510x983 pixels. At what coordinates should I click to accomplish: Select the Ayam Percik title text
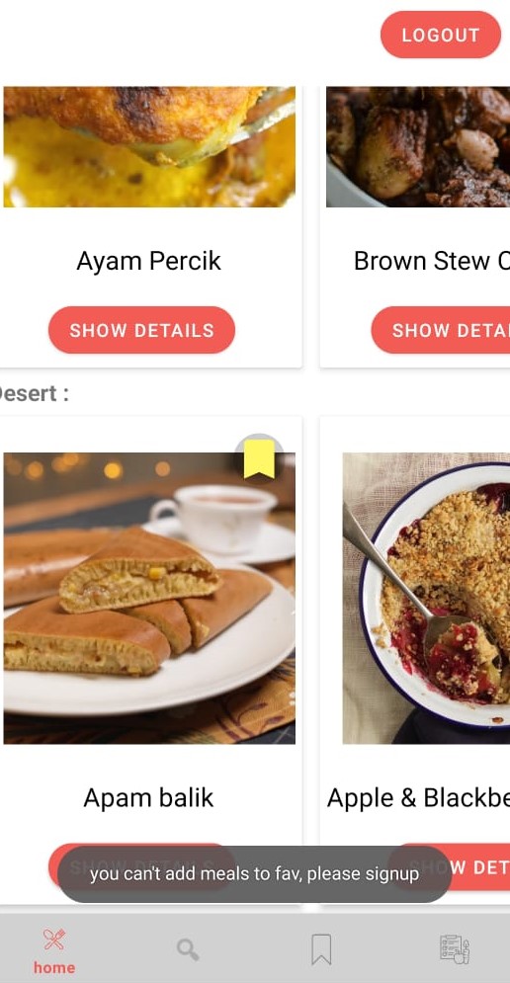[x=148, y=261]
